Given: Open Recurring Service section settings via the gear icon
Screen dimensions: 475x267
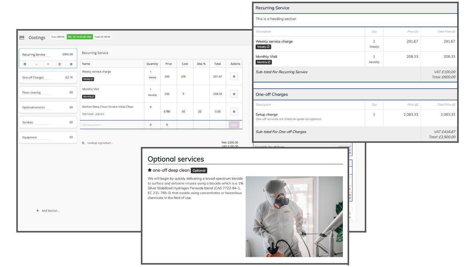Looking at the screenshot, I should tap(71, 64).
